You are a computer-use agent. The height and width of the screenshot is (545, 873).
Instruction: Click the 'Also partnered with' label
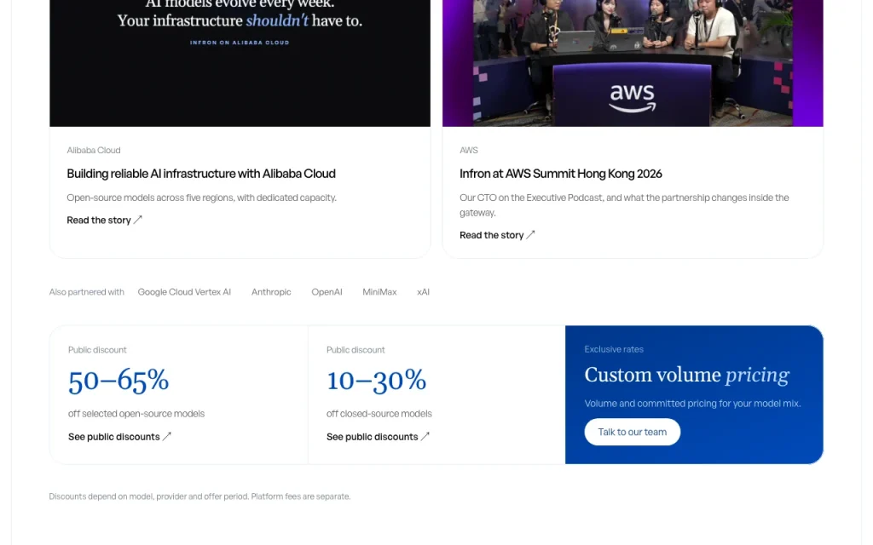[86, 292]
